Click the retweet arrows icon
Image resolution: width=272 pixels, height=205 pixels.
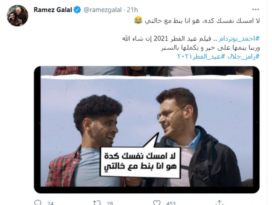pos(97,203)
